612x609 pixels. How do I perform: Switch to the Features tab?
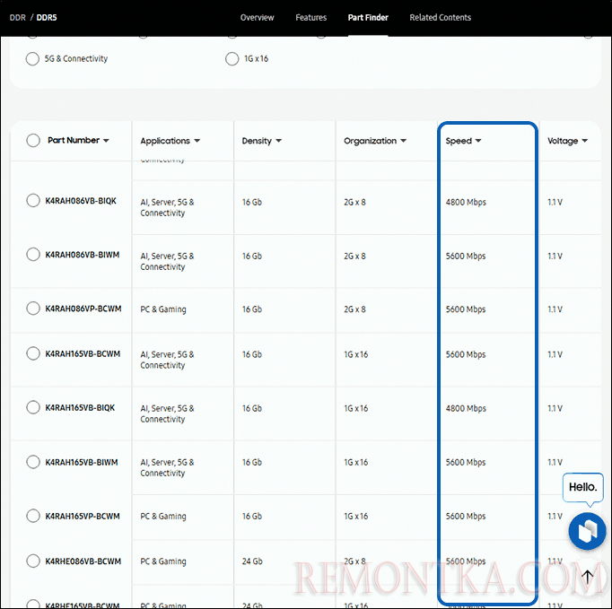[310, 18]
